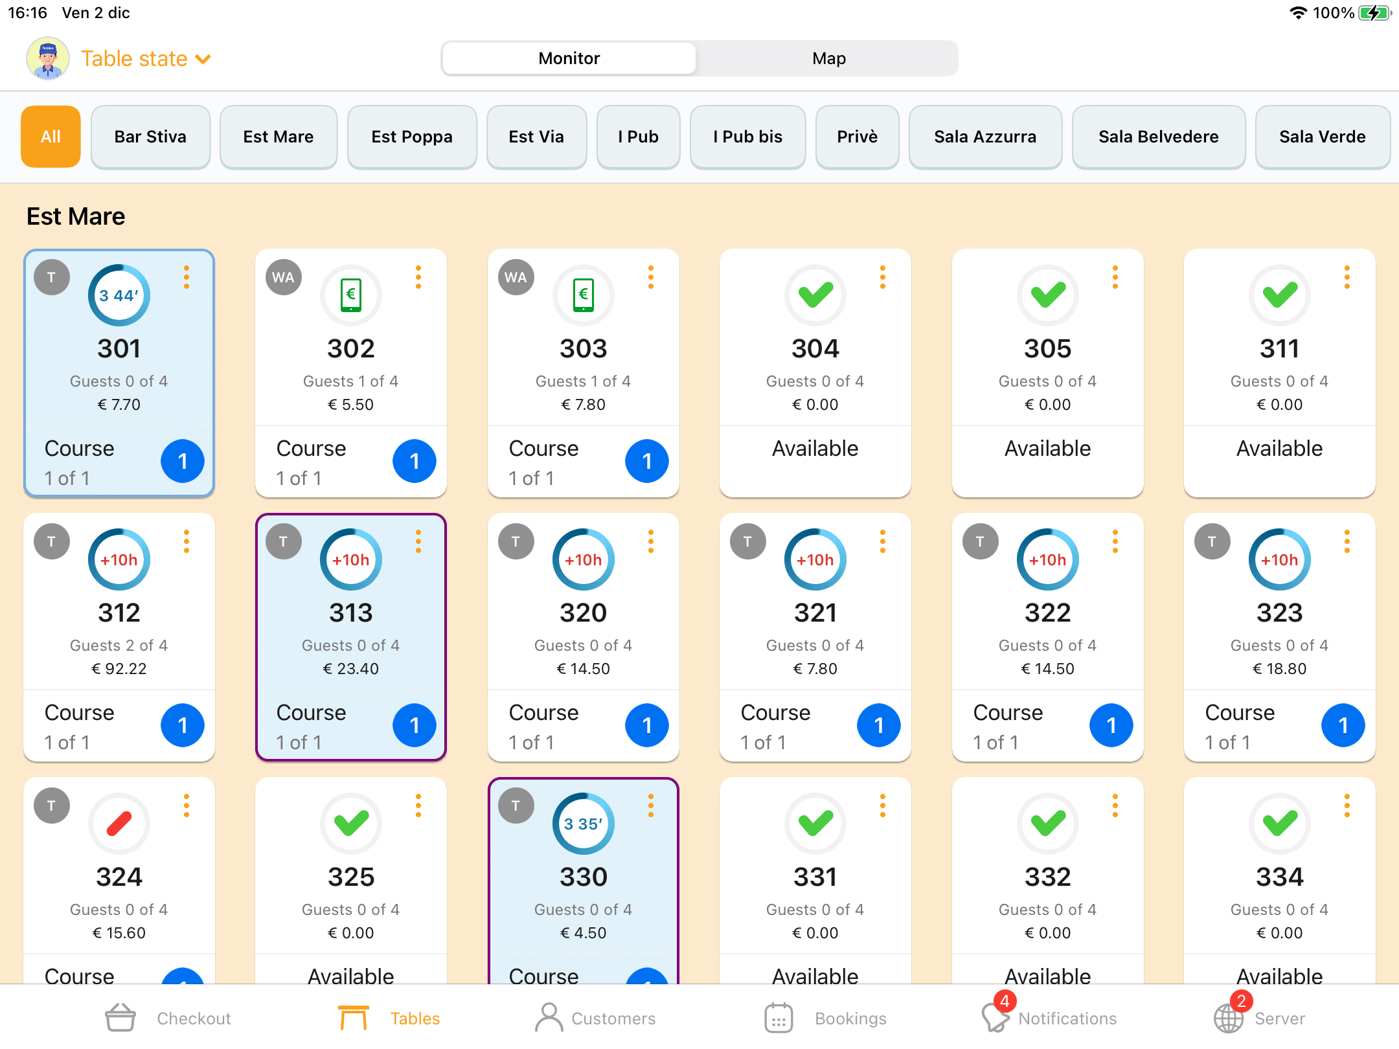This screenshot has height=1049, width=1399.
Task: Filter by Sala Azzurra room
Action: (984, 137)
